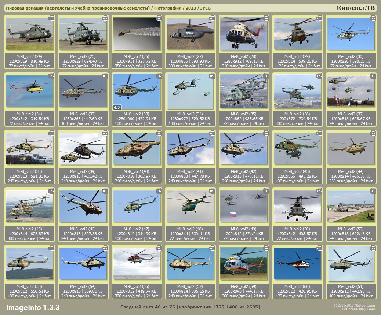Open the Кинозал.ТВ logo link
Image resolution: width=381 pixels, height=315 pixels.
[x=355, y=8]
